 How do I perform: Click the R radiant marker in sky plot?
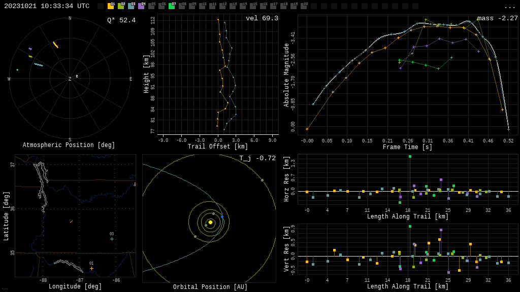[x=77, y=77]
